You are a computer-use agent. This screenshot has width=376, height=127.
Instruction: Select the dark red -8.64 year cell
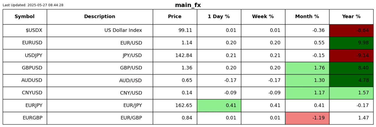click(x=351, y=31)
